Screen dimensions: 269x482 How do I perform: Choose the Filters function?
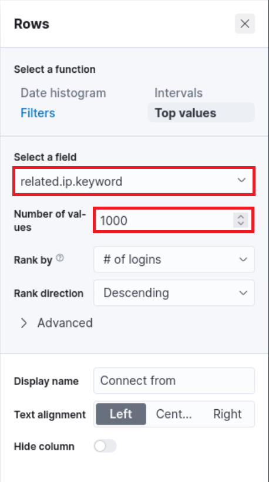coord(38,113)
